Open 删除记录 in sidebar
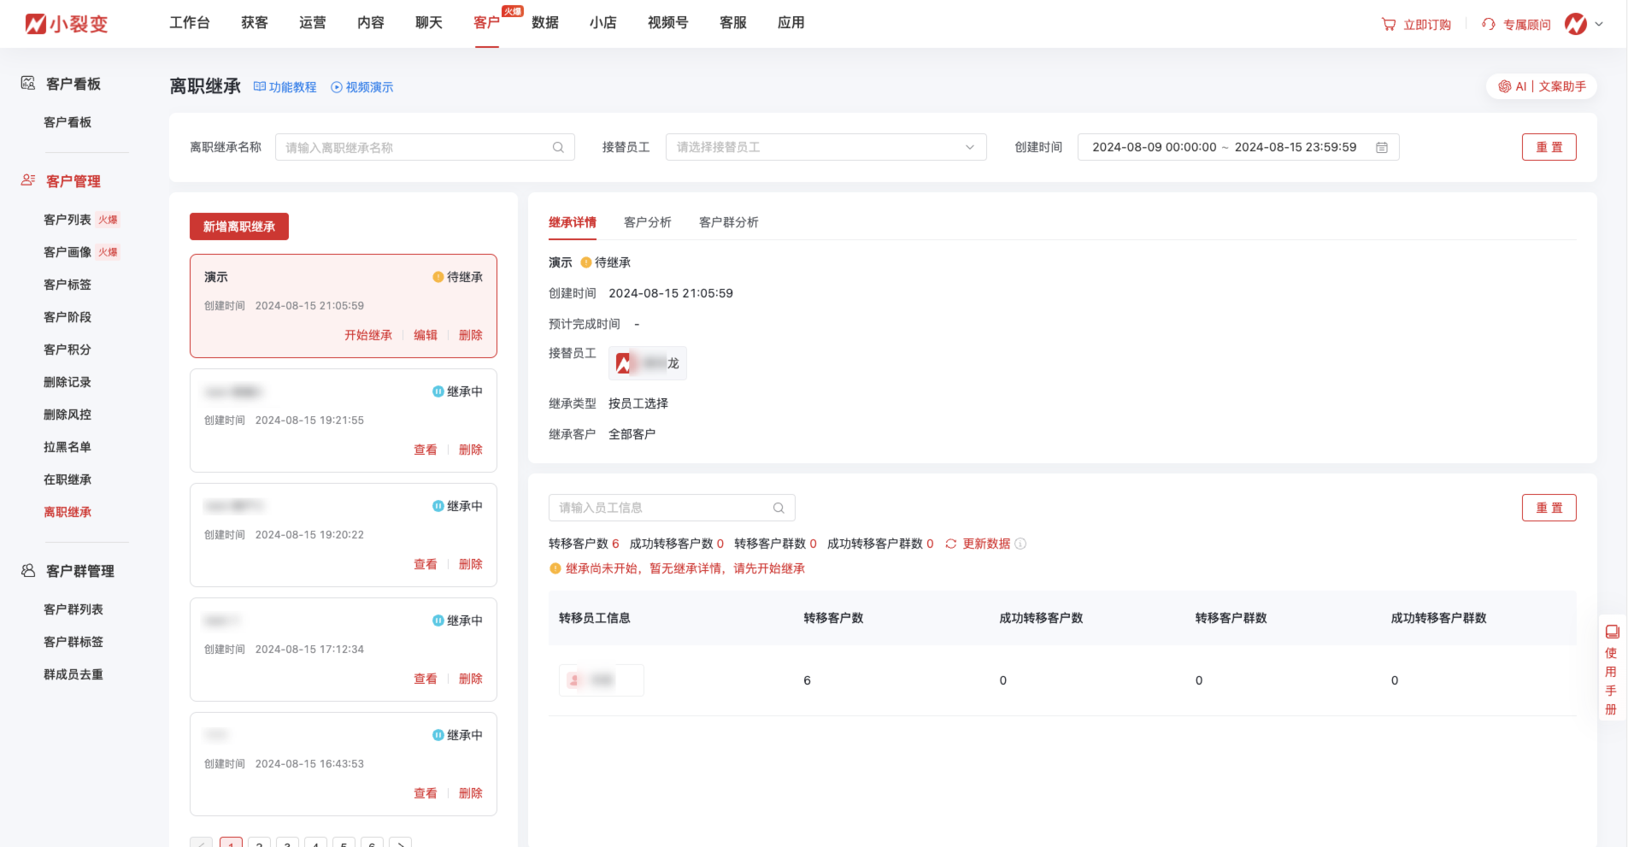Image resolution: width=1628 pixels, height=847 pixels. click(x=68, y=382)
